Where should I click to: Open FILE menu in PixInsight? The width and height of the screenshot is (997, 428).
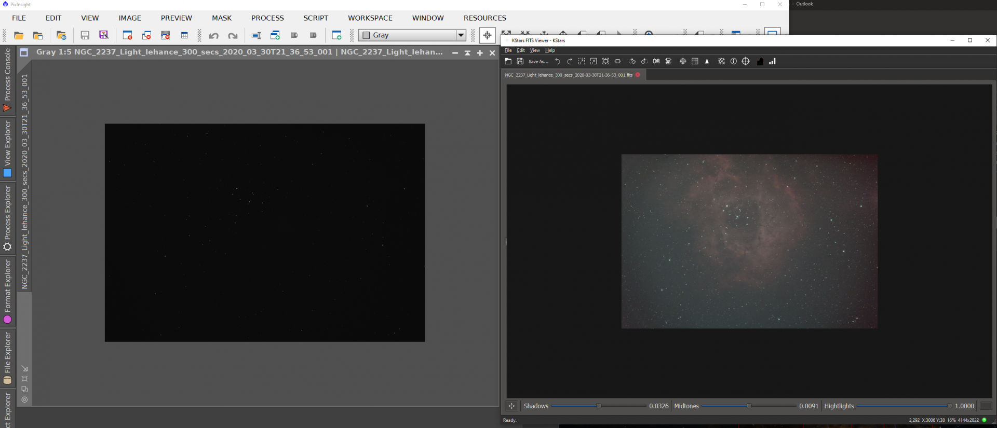[x=19, y=18]
